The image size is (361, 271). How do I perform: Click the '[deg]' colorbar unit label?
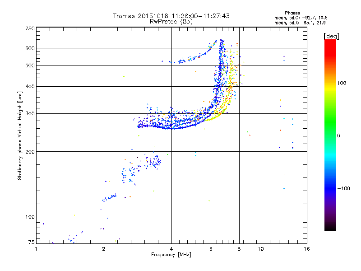point(331,36)
